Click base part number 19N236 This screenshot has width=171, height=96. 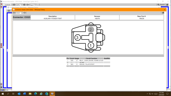click(142, 18)
